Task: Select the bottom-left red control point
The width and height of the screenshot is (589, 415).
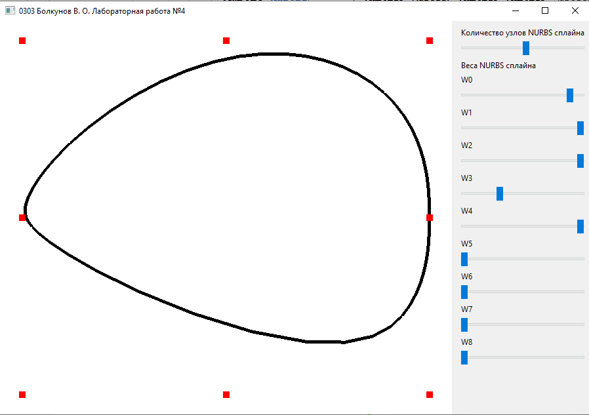Action: 22,394
